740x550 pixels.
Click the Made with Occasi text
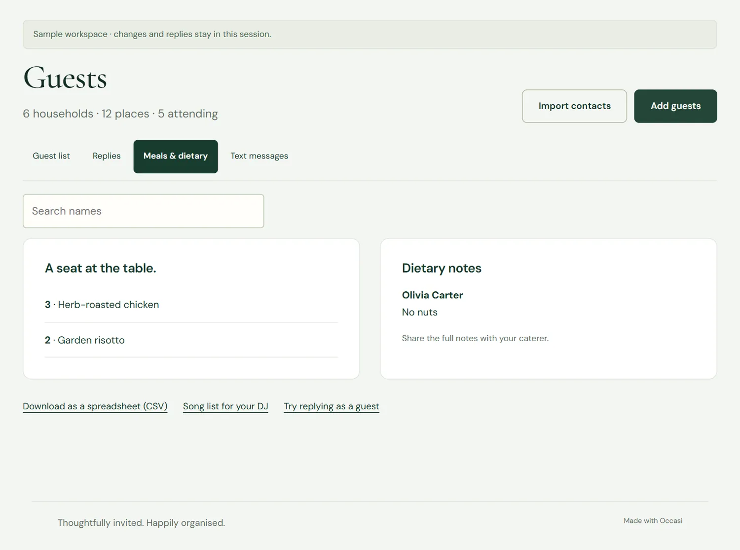[653, 521]
